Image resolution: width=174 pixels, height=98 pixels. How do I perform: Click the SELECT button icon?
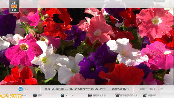(117, 95)
